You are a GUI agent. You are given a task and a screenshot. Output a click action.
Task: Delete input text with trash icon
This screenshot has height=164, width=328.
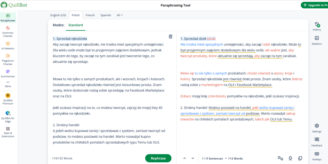coord(170,37)
